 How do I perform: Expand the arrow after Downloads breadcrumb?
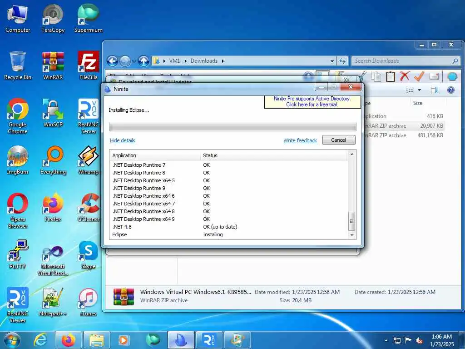[x=223, y=61]
